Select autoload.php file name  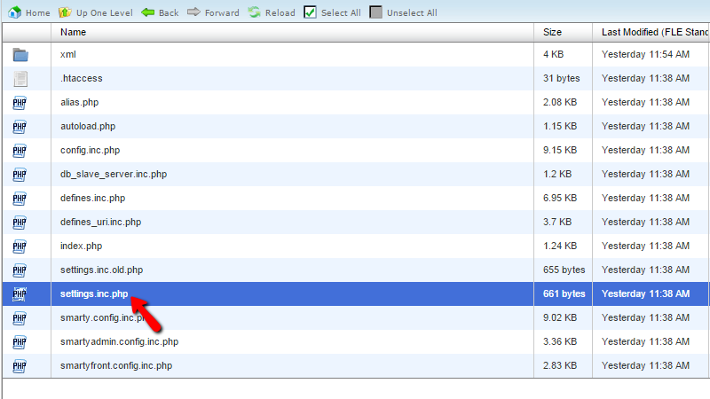[x=88, y=126]
